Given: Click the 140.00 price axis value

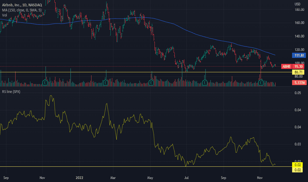Looking at the screenshot, I should pos(299,36).
